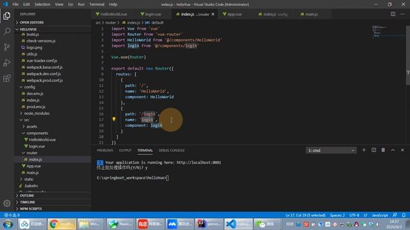This screenshot has width=410, height=230.
Task: Open Navicat from taskbar
Action: [120, 224]
